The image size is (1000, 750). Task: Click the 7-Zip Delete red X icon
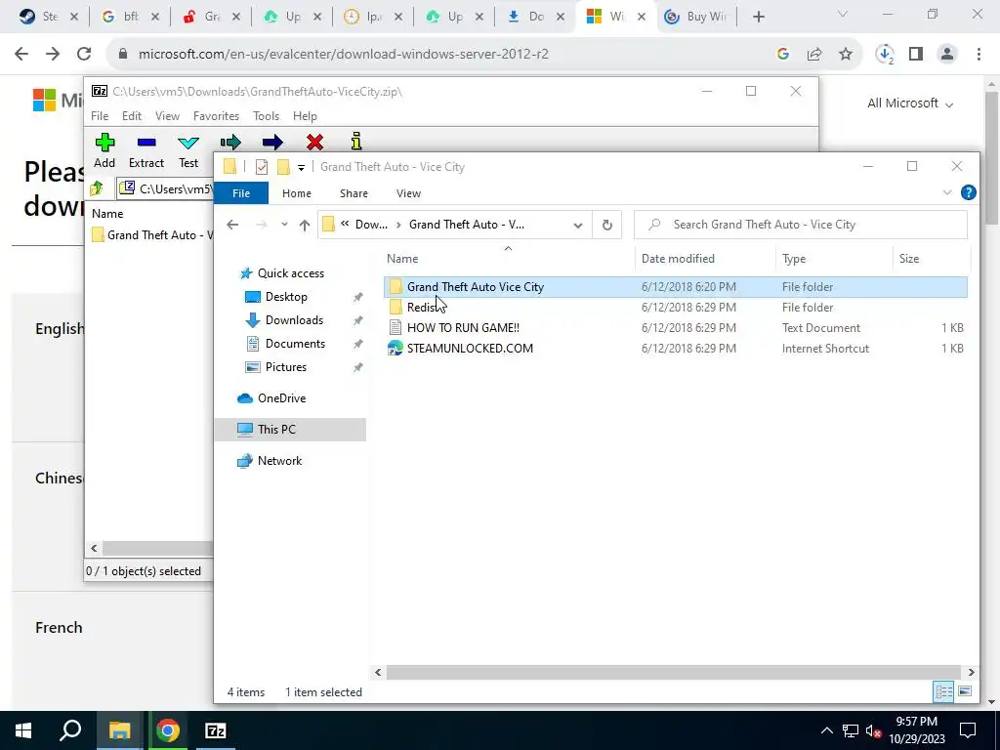[x=314, y=142]
